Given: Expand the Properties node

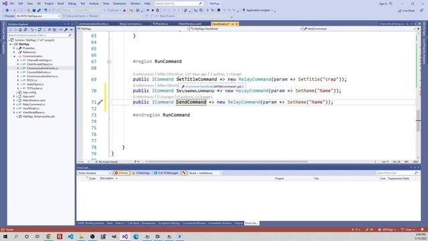Looking at the screenshot, I should tap(15, 48).
